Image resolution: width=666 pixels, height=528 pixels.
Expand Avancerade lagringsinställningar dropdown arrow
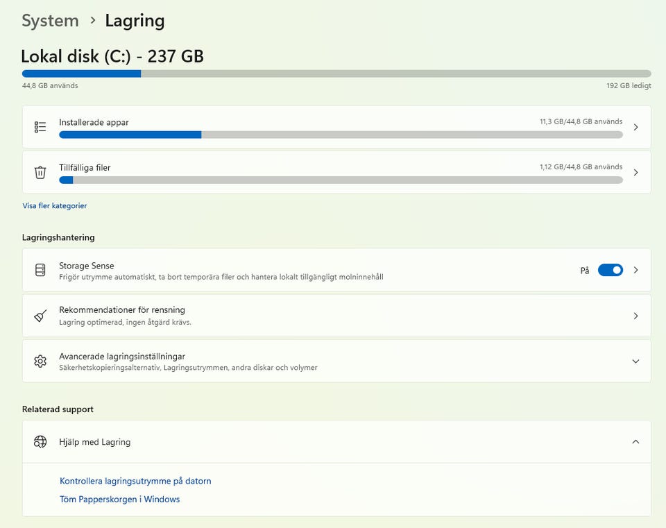click(x=636, y=361)
